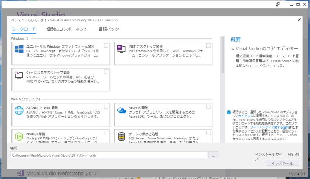This screenshot has width=310, height=179.
Task: Click the .NET desktop development icon
Action: [121, 49]
